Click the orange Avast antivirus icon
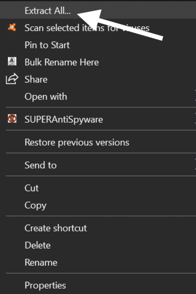This screenshot has height=294, width=196. click(12, 28)
